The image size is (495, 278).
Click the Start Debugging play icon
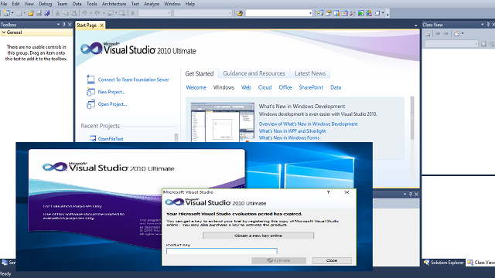(133, 13)
